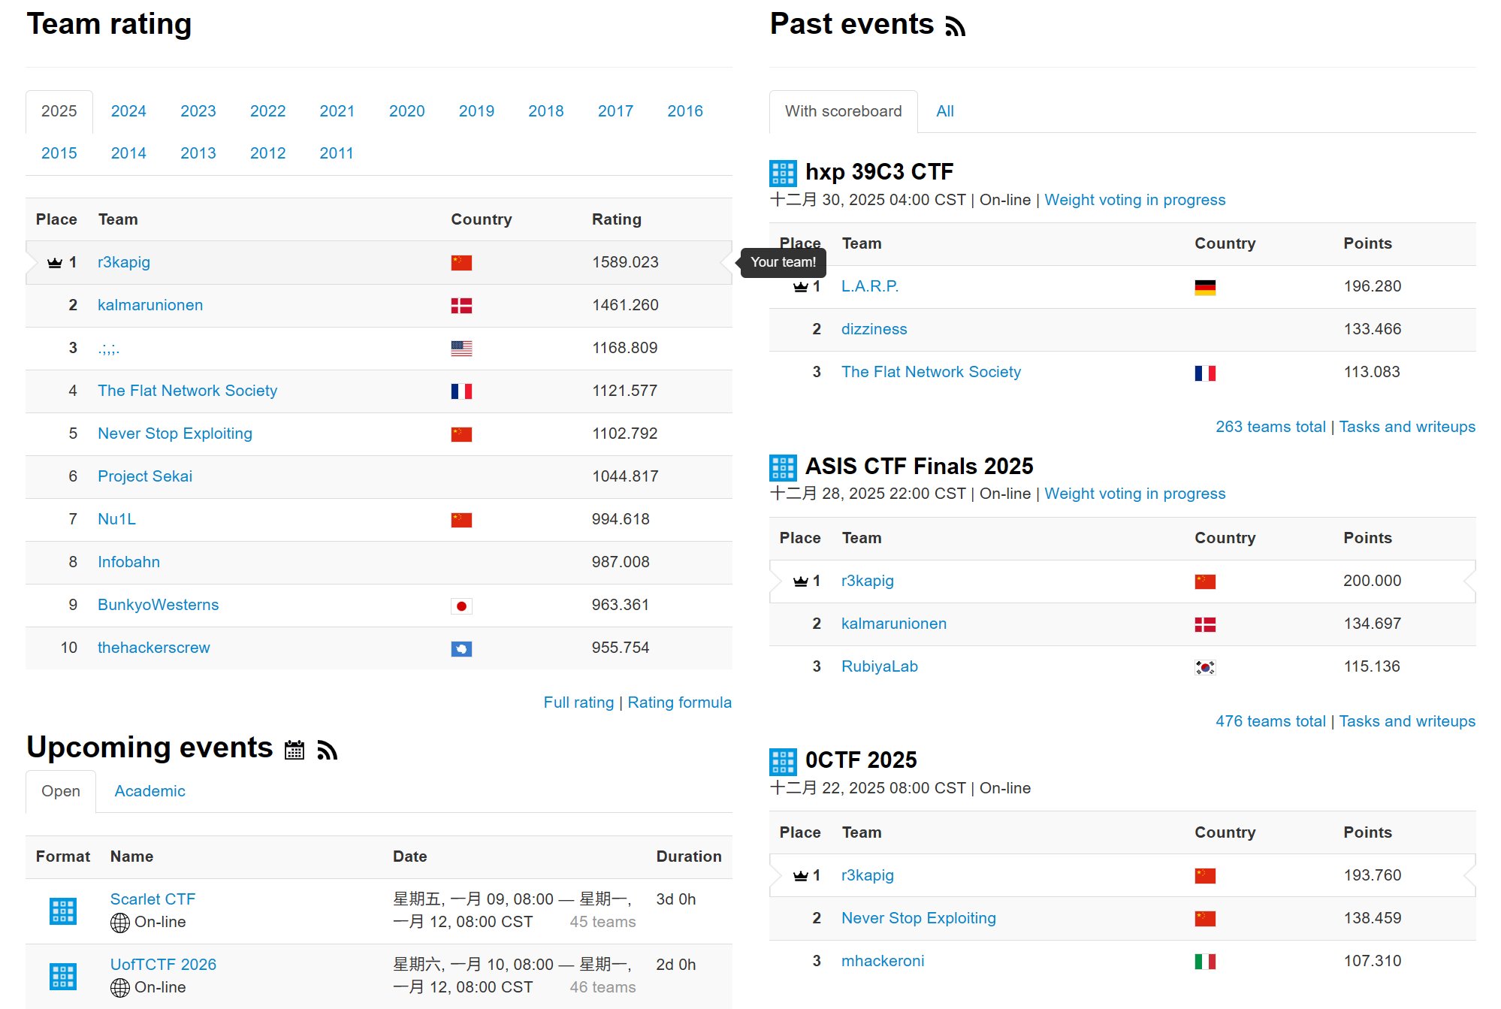Click the UofTCTF 2026 format icon

pos(63,976)
